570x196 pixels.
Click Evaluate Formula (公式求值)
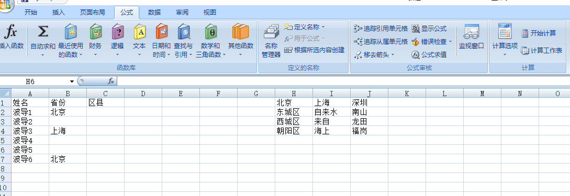click(429, 55)
